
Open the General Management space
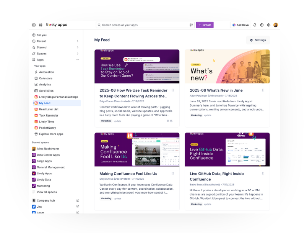click(x=56, y=167)
